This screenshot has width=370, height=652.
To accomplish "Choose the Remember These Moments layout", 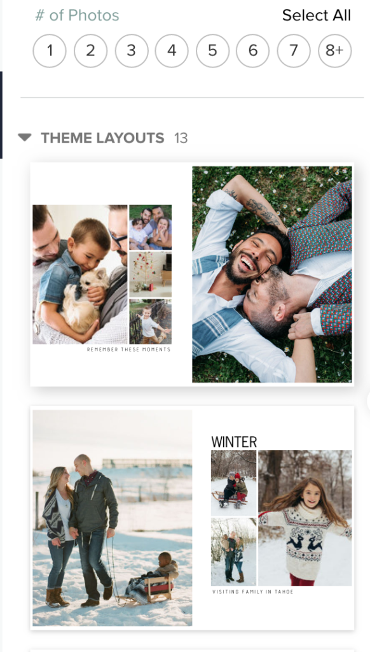I will 192,274.
